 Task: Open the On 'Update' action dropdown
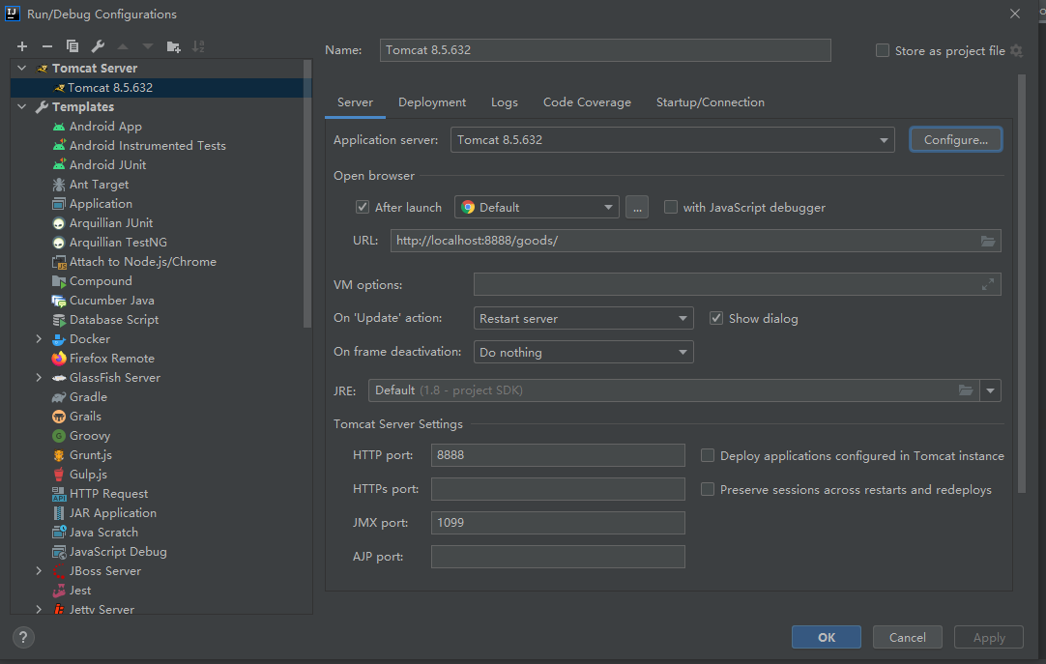pos(584,318)
